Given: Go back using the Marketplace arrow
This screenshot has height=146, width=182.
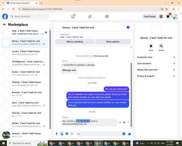Looking at the screenshot, I should coord(4,24).
